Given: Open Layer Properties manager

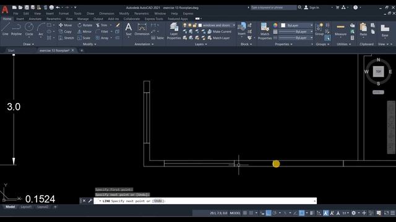Looking at the screenshot, I should [174, 31].
